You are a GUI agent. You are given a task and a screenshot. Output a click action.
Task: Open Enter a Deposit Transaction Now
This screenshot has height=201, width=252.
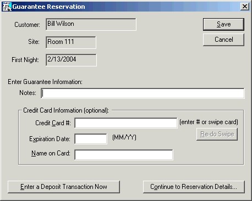[x=64, y=187]
